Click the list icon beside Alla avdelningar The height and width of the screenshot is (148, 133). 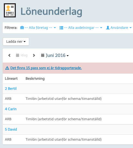pyautogui.click(x=61, y=28)
